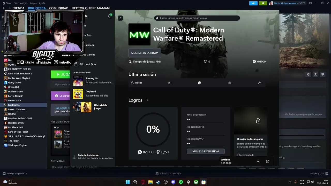Viewport: 331px width, 186px height.
Task: Open Steam Comunidad tab
Action: click(x=59, y=8)
